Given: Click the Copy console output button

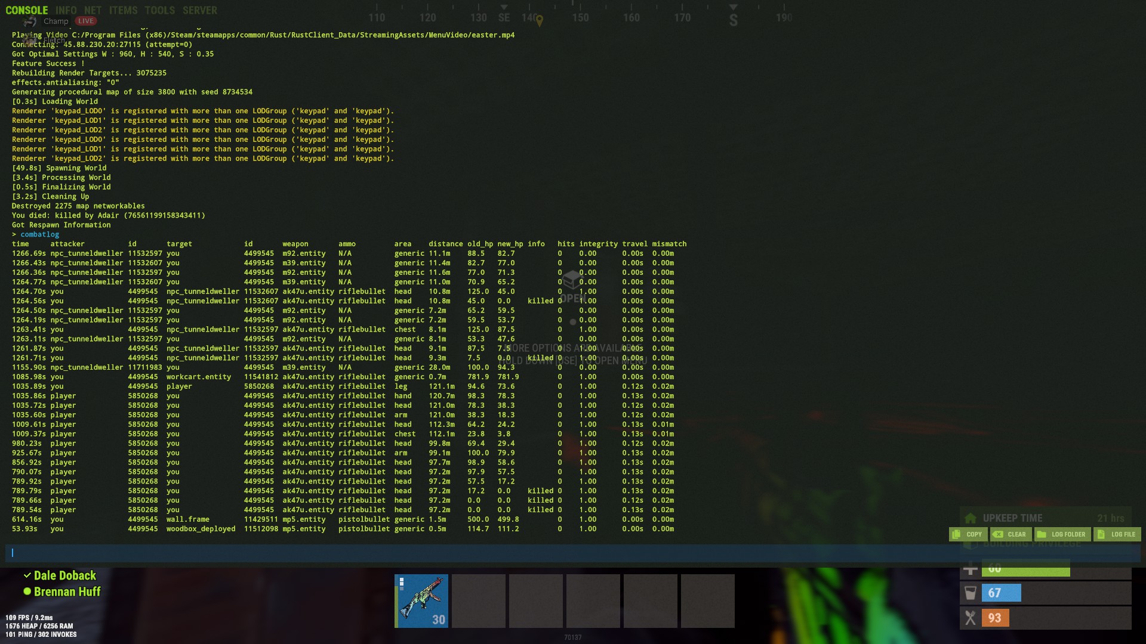Looking at the screenshot, I should tap(968, 534).
